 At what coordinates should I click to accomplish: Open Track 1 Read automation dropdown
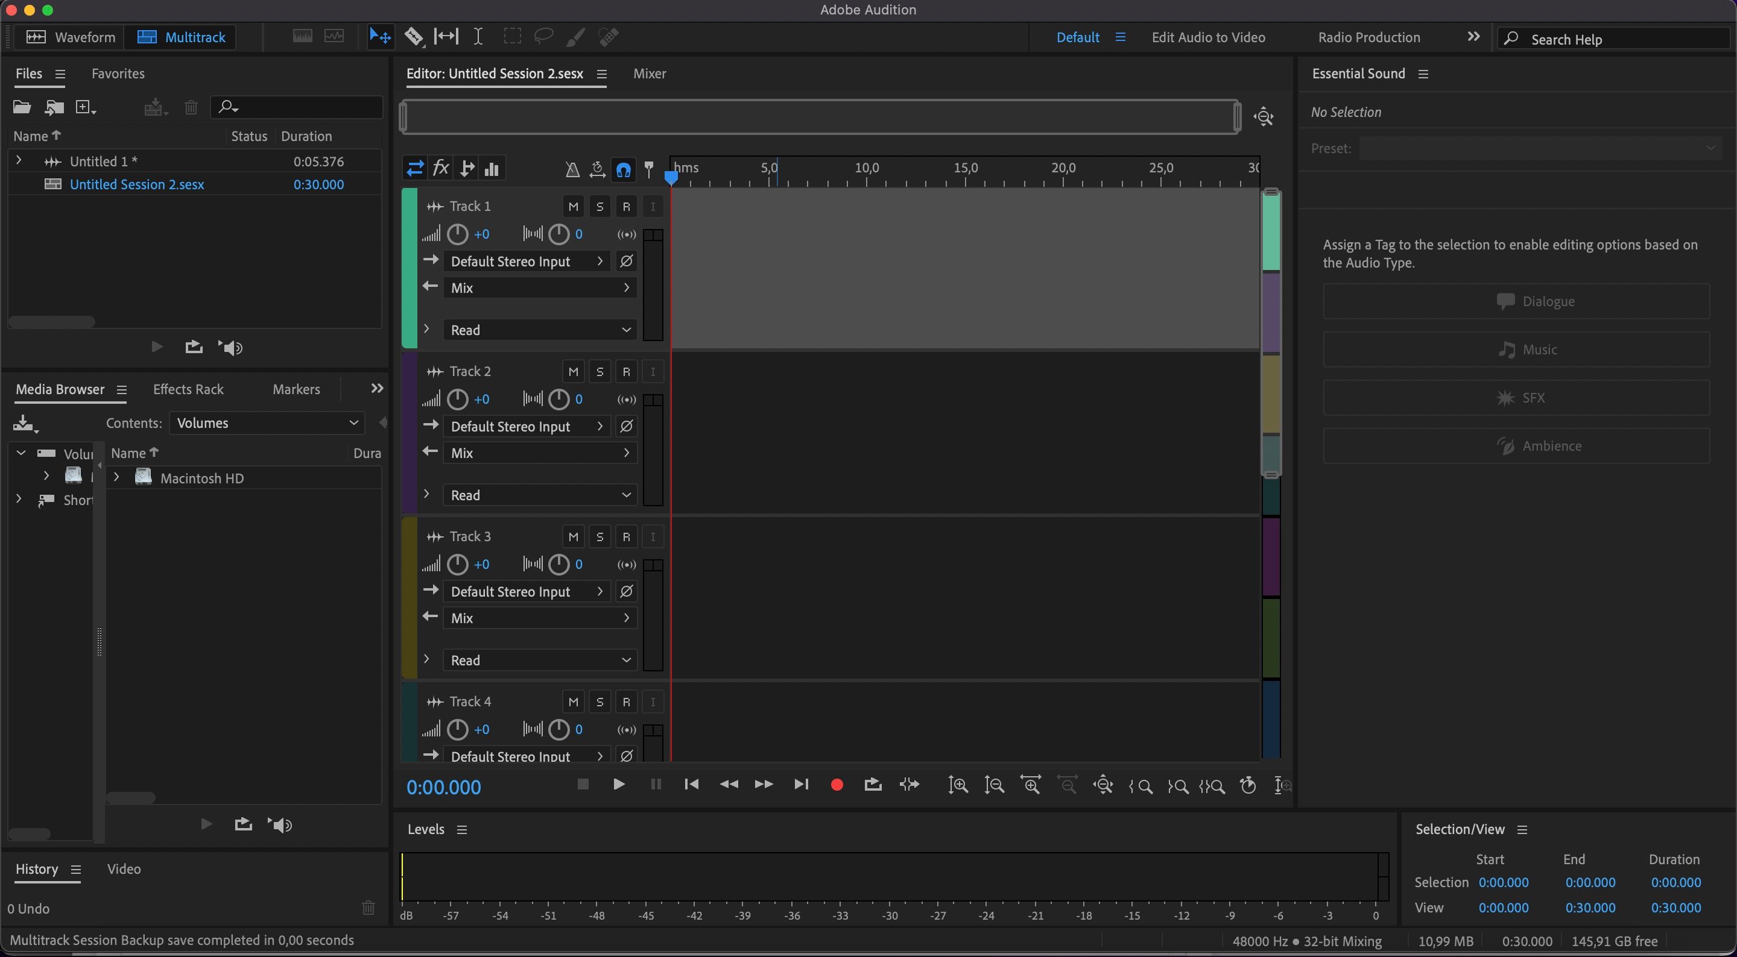tap(539, 330)
